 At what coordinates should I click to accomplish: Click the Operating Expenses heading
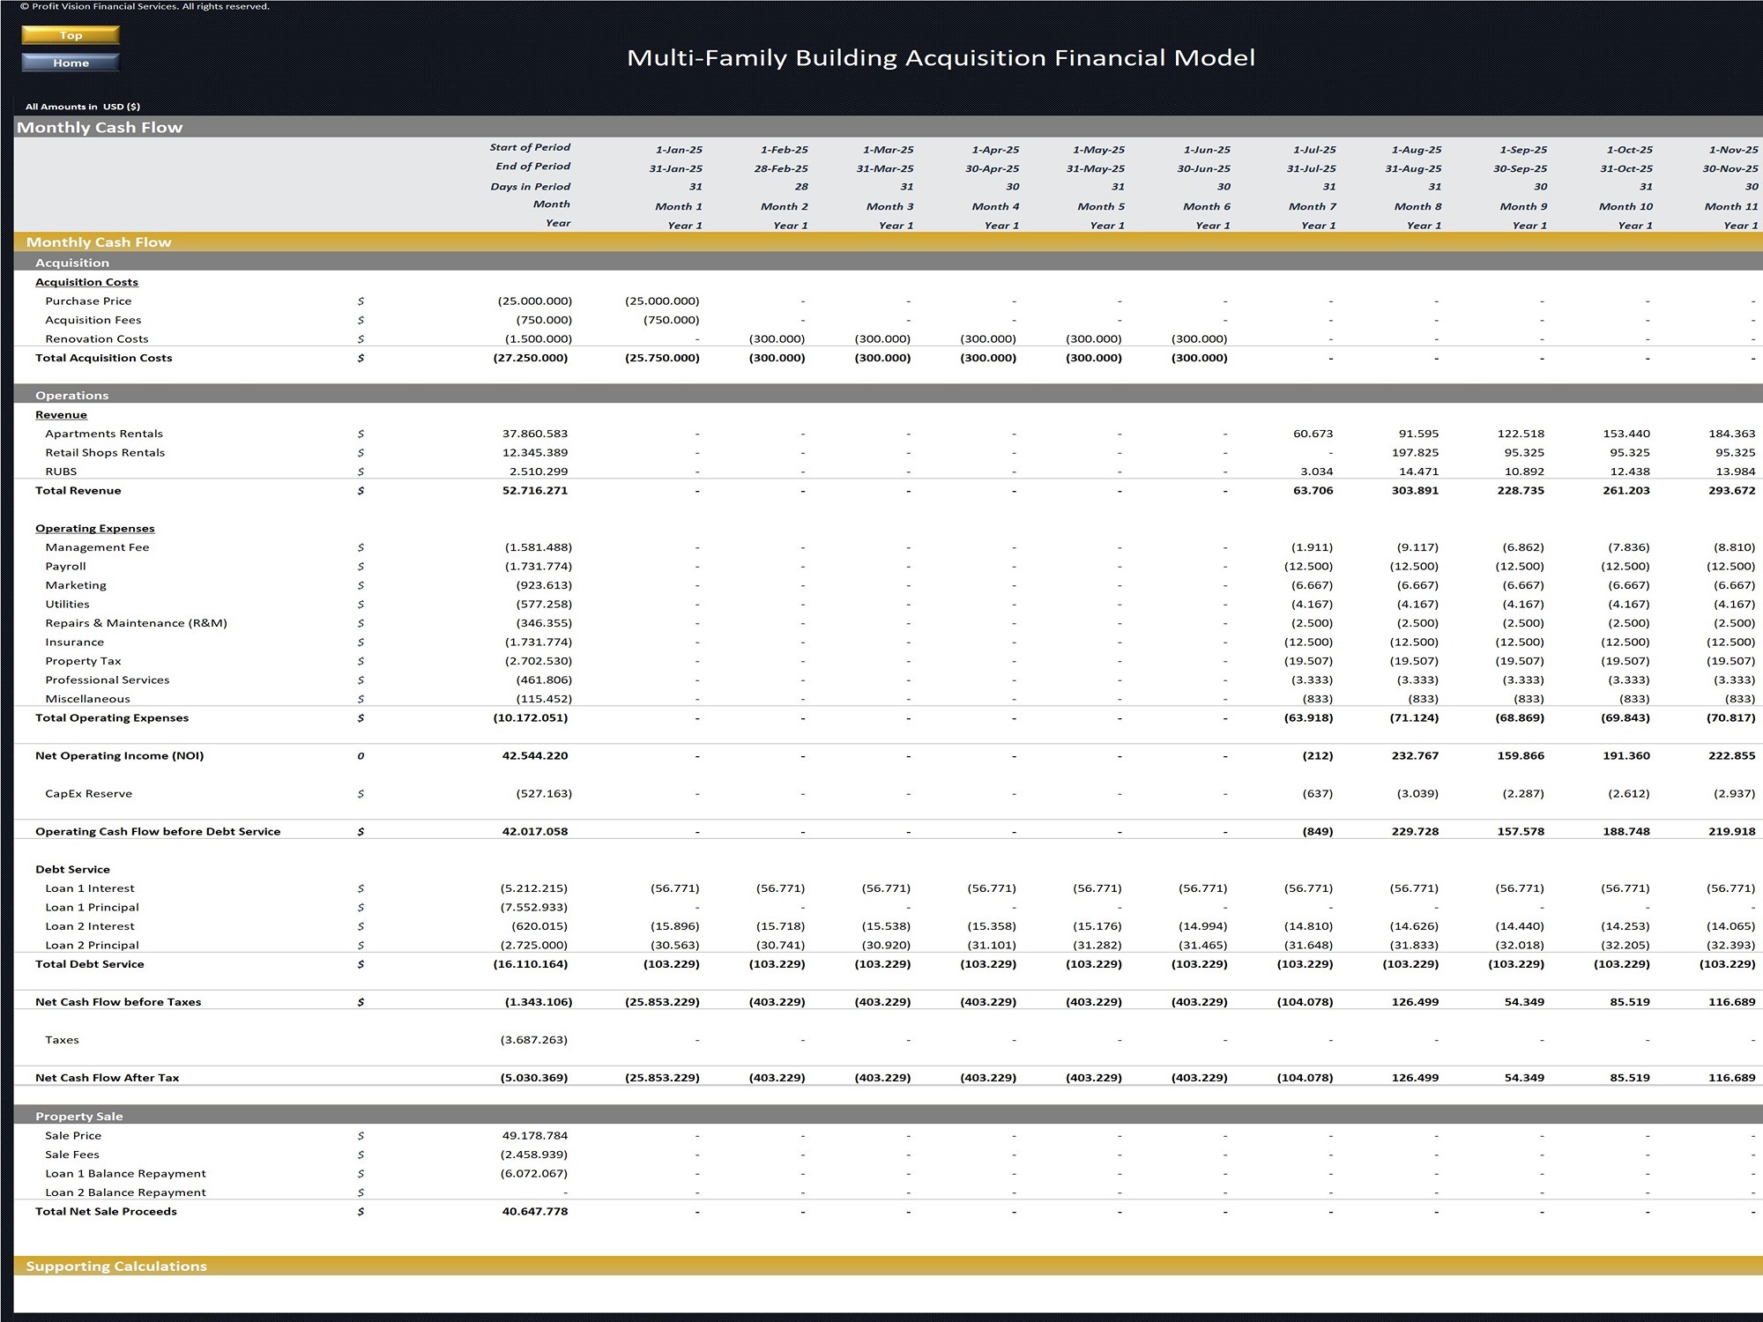coord(95,529)
